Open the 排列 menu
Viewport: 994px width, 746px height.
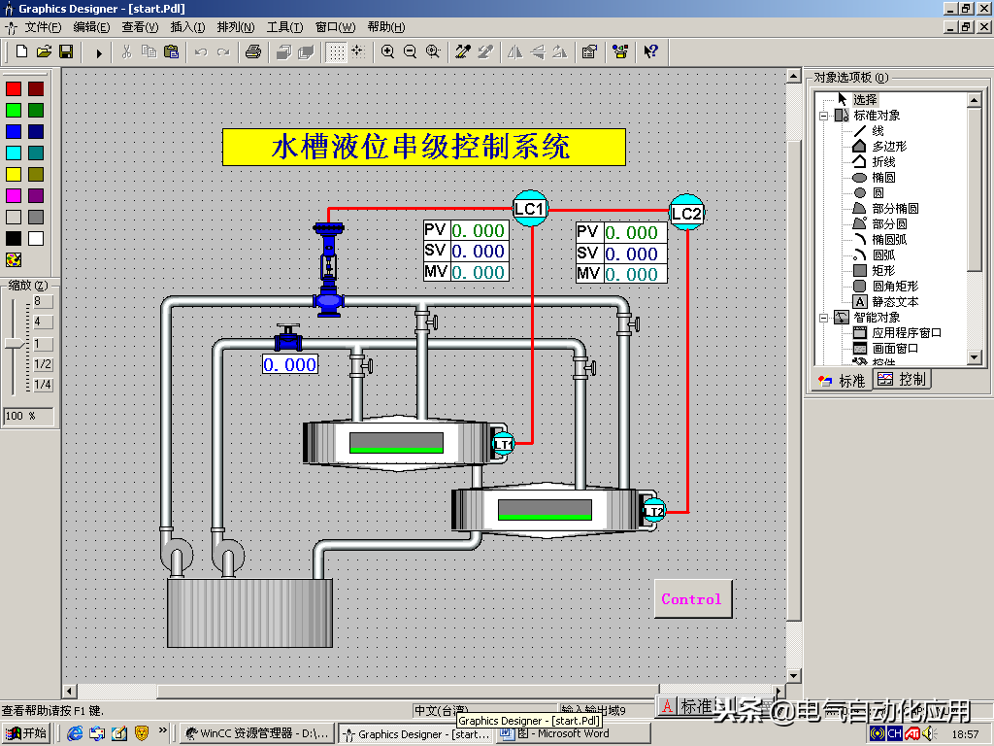click(x=236, y=27)
